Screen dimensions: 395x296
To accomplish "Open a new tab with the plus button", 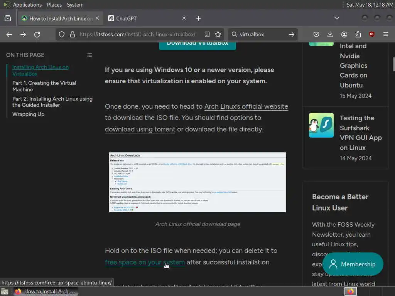I will (199, 18).
